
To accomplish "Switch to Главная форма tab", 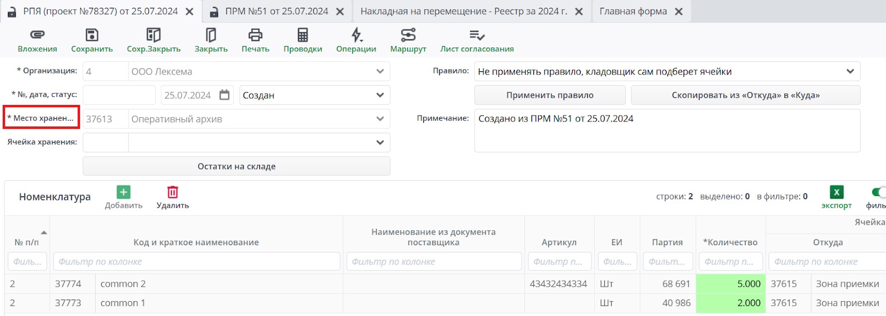I will click(633, 12).
